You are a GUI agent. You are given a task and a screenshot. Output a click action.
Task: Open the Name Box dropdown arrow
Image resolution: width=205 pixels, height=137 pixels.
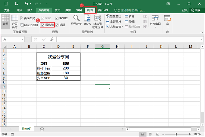23,39
